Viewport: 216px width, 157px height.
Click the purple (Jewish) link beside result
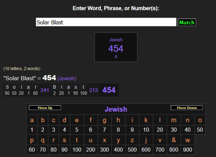pos(67,78)
